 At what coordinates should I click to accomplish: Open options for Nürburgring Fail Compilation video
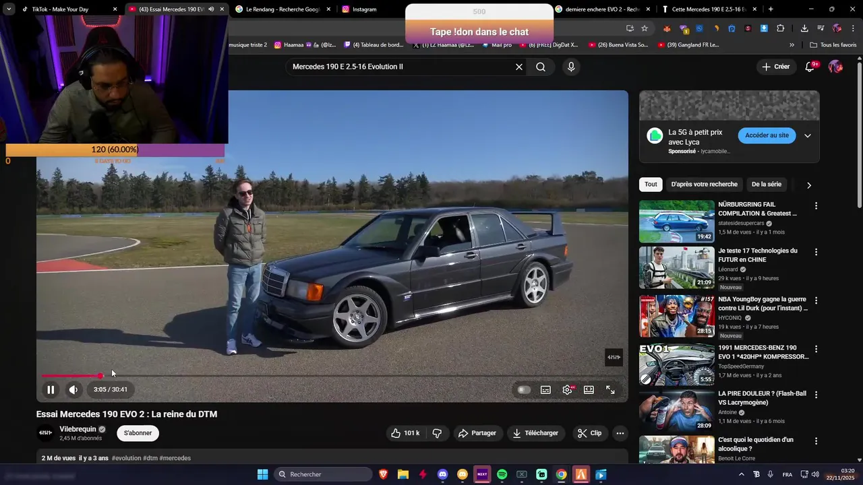point(816,205)
